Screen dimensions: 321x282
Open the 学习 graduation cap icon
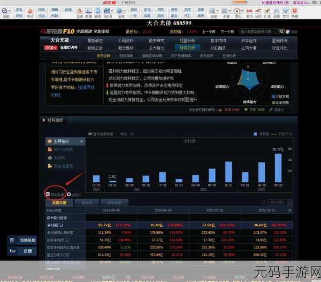click(285, 11)
